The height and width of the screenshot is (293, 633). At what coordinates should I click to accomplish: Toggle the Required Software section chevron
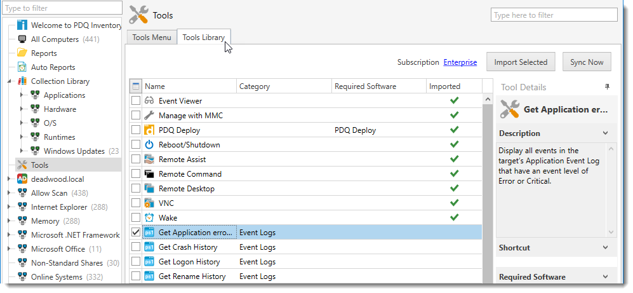pyautogui.click(x=605, y=277)
